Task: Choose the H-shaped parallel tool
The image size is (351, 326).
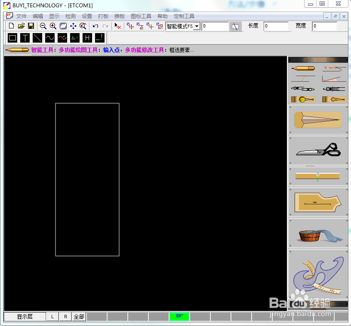Action: 87,38
